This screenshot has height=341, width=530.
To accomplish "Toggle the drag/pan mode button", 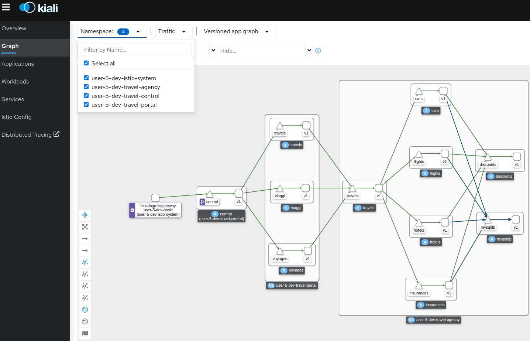I will pyautogui.click(x=85, y=215).
